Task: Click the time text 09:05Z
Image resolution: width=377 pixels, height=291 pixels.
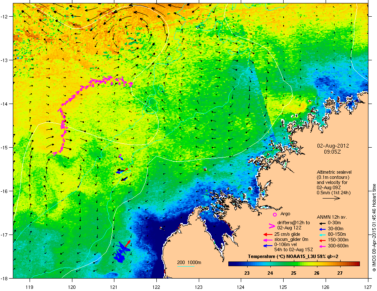Action: pos(332,152)
